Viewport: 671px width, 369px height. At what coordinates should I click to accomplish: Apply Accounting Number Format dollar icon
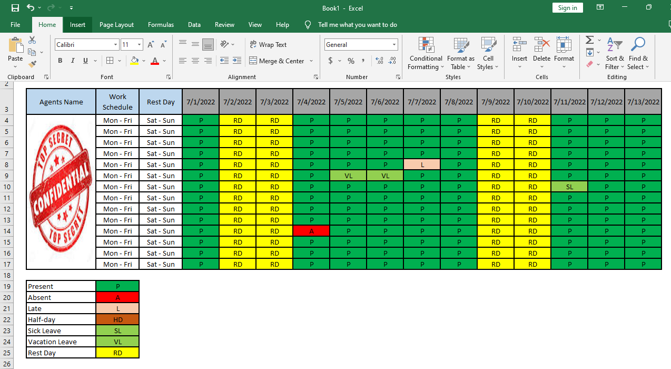pos(331,61)
